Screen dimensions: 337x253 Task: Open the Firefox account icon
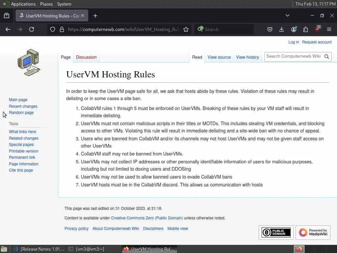(x=294, y=29)
